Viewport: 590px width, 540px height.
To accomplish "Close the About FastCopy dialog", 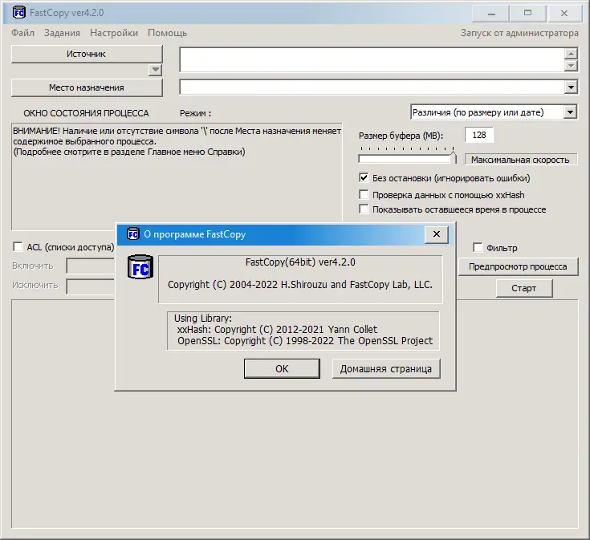I will tap(437, 234).
